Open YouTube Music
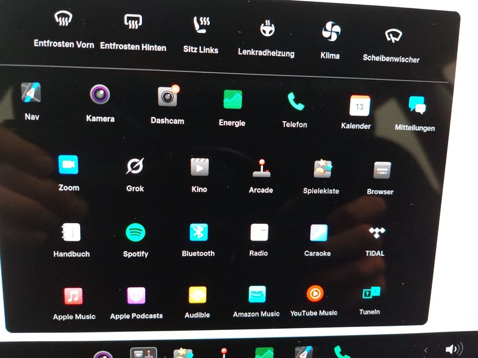The height and width of the screenshot is (358, 478). pyautogui.click(x=315, y=294)
